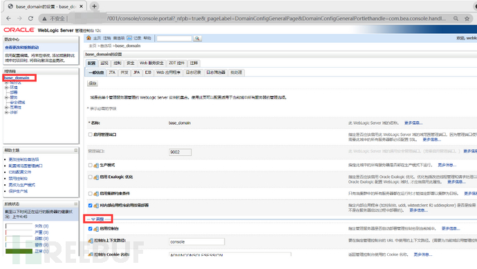Image resolution: width=477 pixels, height=269 pixels.
Task: Expand the 诊断 tree node
Action: (x=6, y=112)
